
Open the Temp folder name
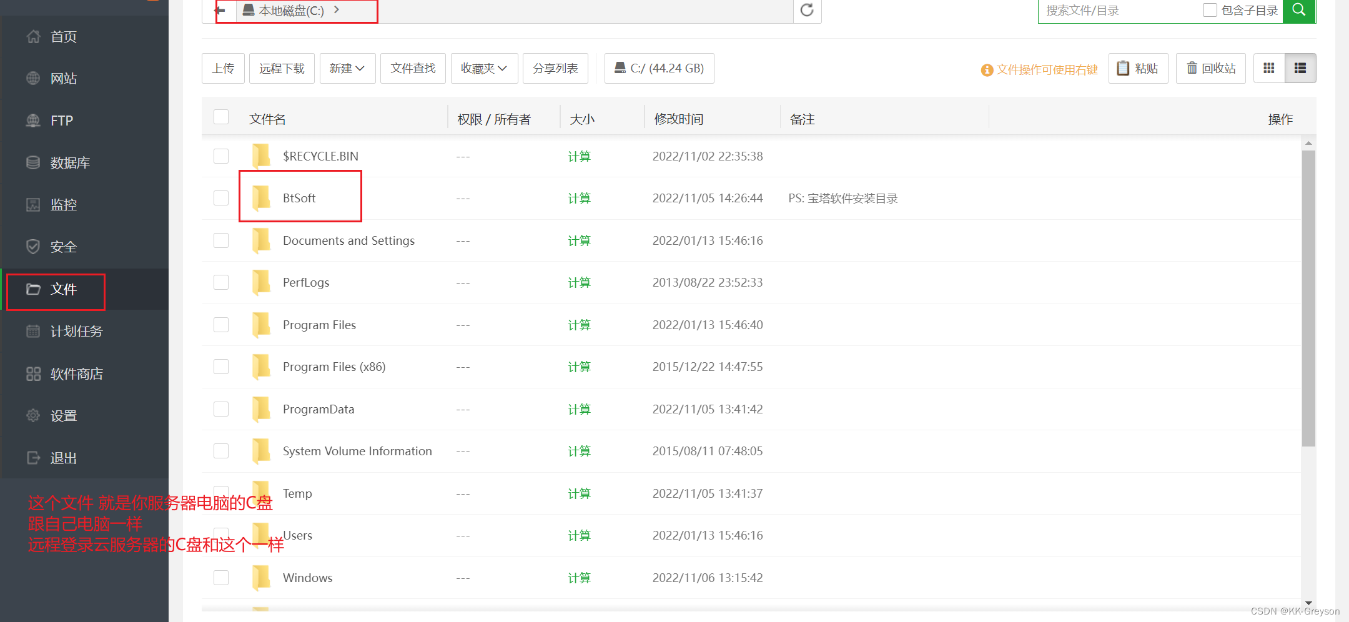click(x=297, y=493)
